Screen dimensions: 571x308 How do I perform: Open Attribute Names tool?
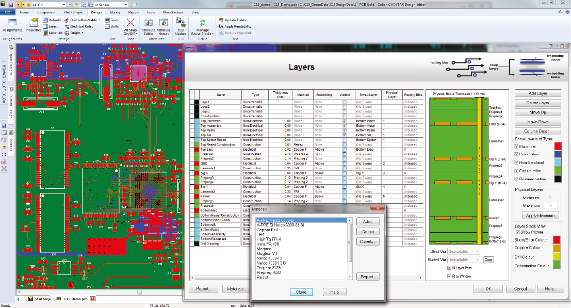pyautogui.click(x=164, y=26)
